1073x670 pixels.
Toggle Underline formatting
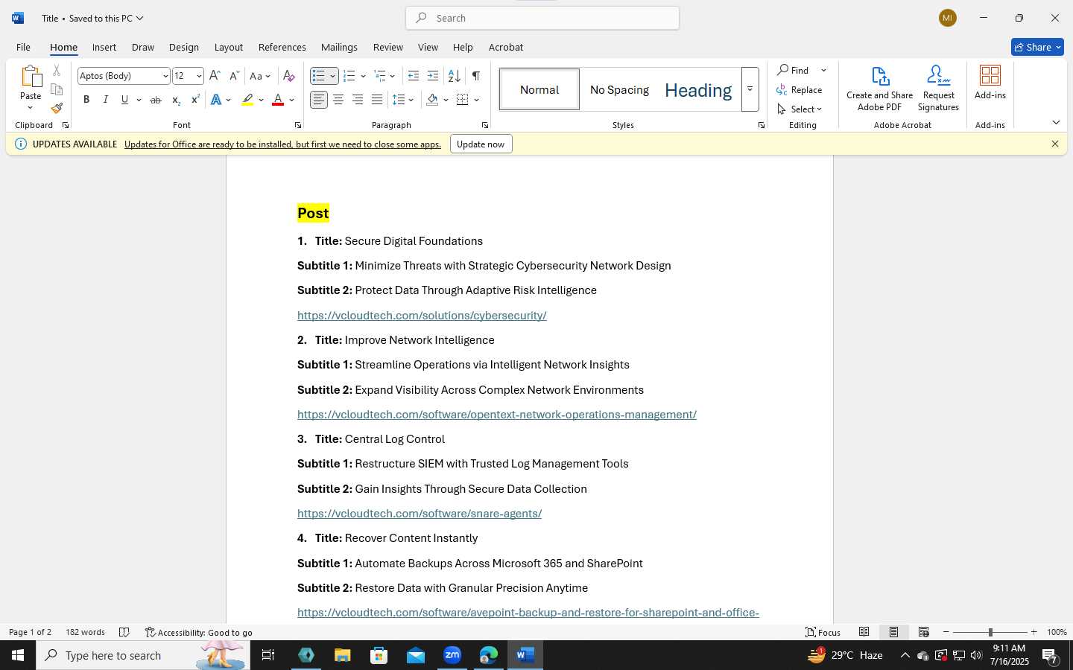coord(124,100)
